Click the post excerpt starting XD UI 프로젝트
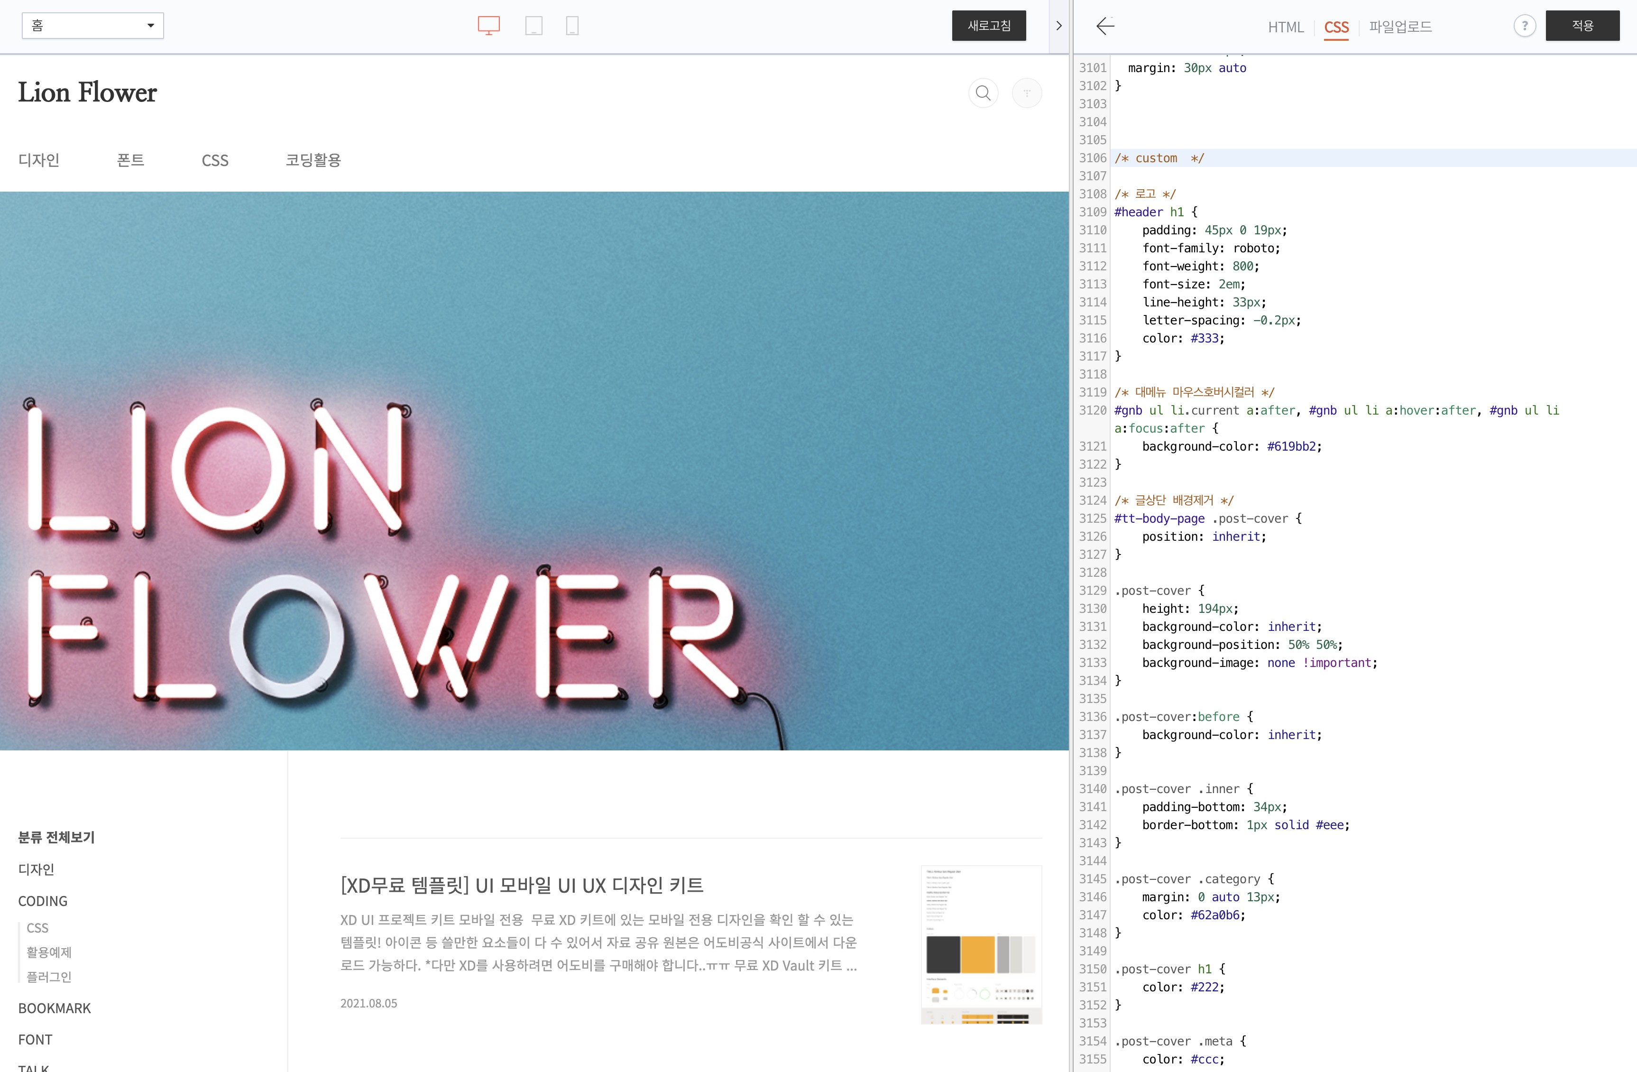1637x1072 pixels. click(x=598, y=943)
